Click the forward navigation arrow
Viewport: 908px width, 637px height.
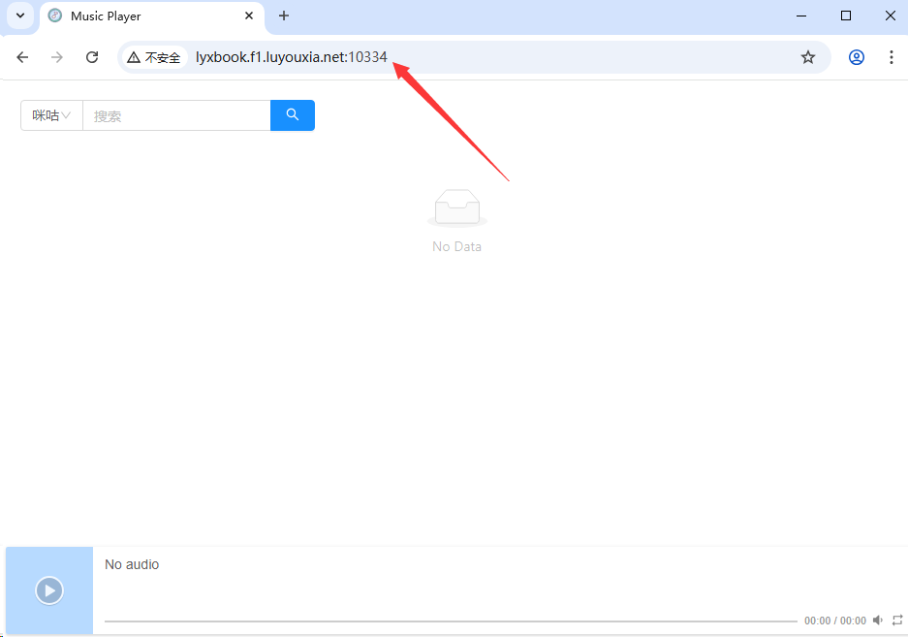coord(57,57)
